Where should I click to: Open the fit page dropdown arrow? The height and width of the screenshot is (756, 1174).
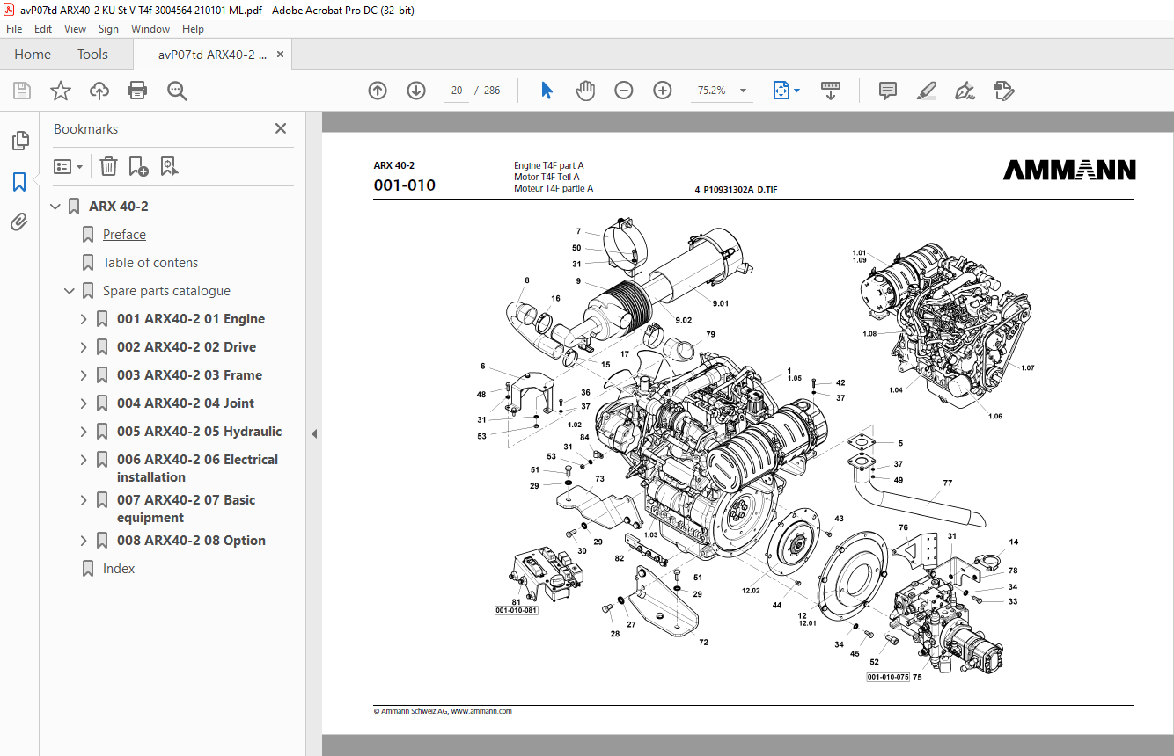(797, 91)
